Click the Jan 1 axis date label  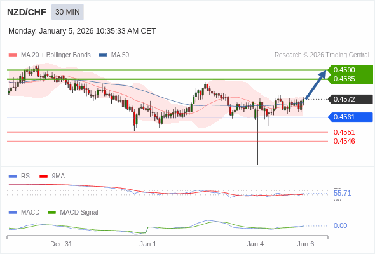point(148,244)
